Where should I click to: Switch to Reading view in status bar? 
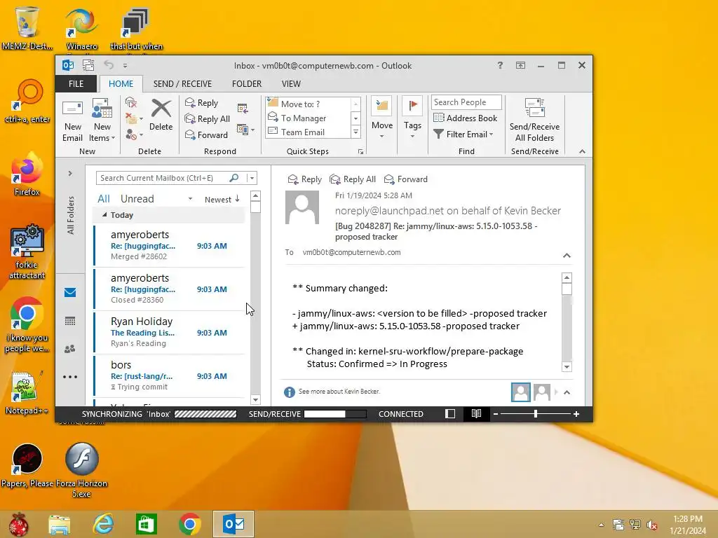click(x=476, y=413)
